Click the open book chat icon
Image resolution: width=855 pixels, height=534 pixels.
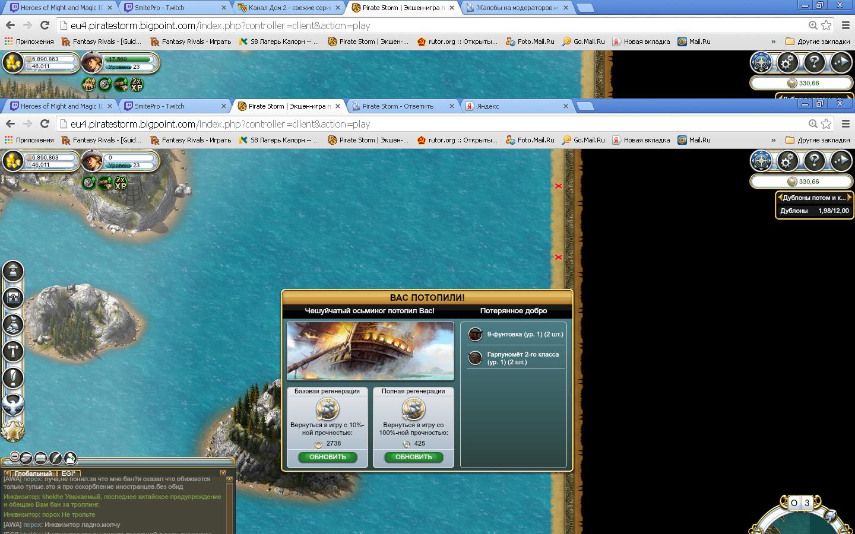coord(40,457)
